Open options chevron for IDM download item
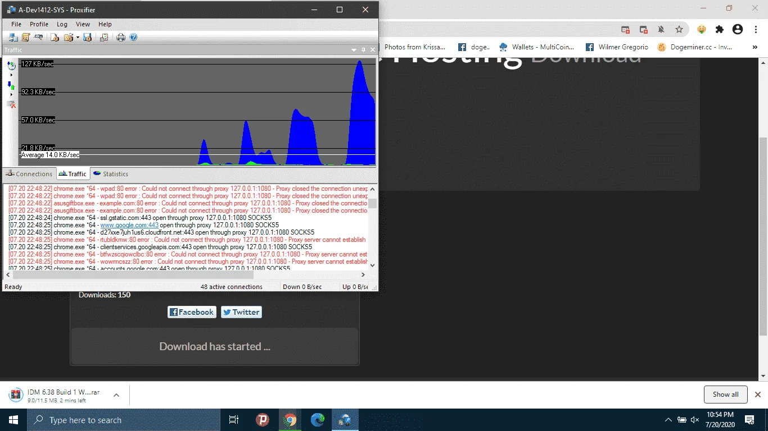Viewport: 768px width, 431px height. tap(116, 395)
